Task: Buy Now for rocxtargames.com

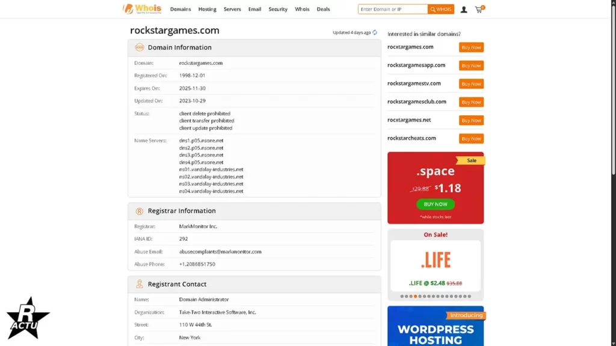Action: [x=471, y=47]
